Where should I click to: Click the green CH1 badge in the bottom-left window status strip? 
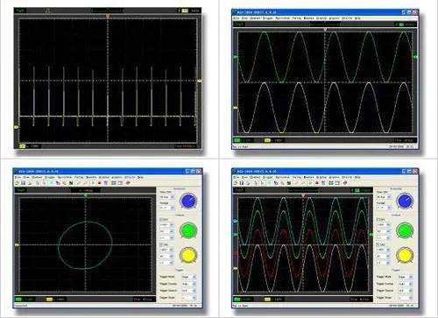pyautogui.click(x=18, y=300)
